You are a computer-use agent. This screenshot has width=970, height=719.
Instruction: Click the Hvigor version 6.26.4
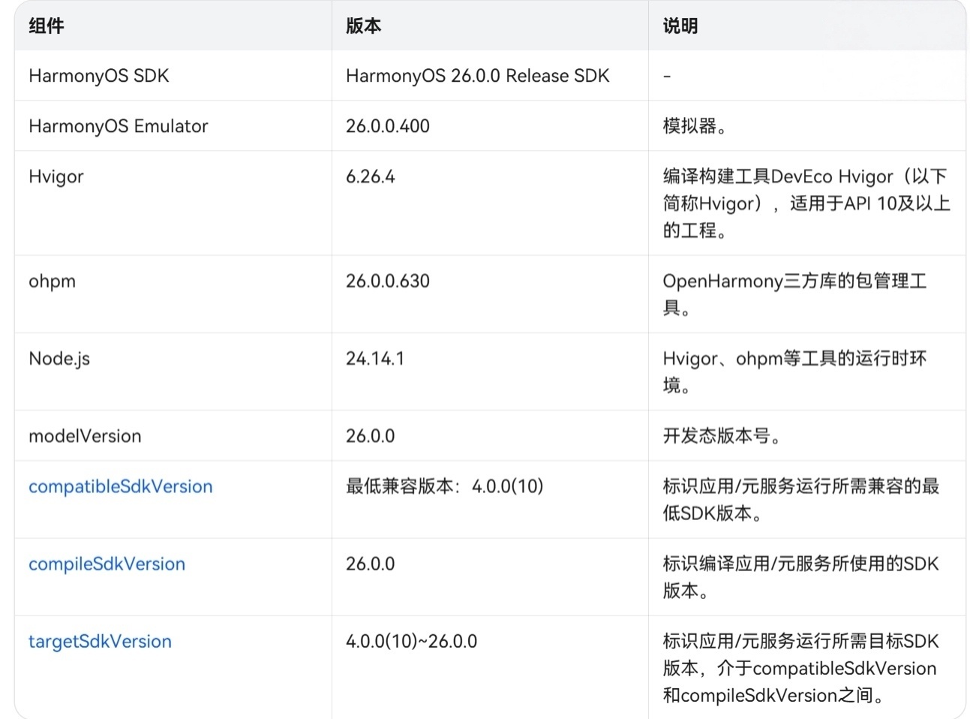371,176
